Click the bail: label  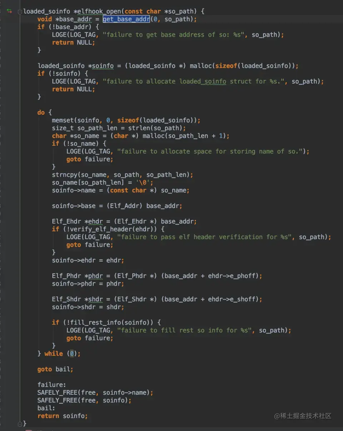coord(46,408)
